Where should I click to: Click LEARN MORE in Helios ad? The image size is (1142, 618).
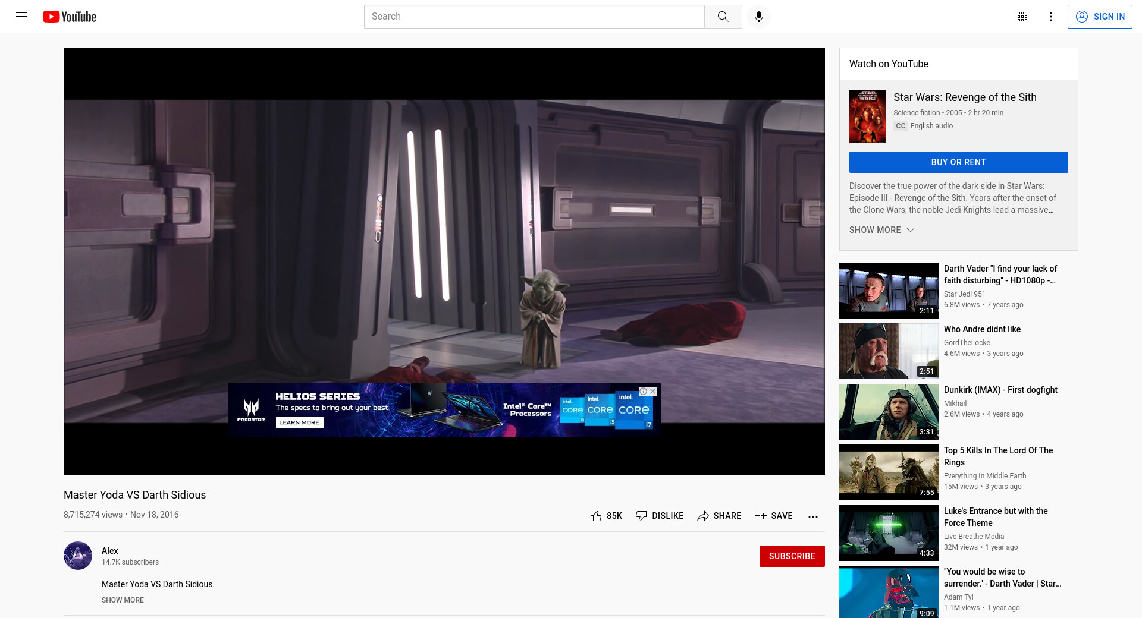[x=299, y=422]
